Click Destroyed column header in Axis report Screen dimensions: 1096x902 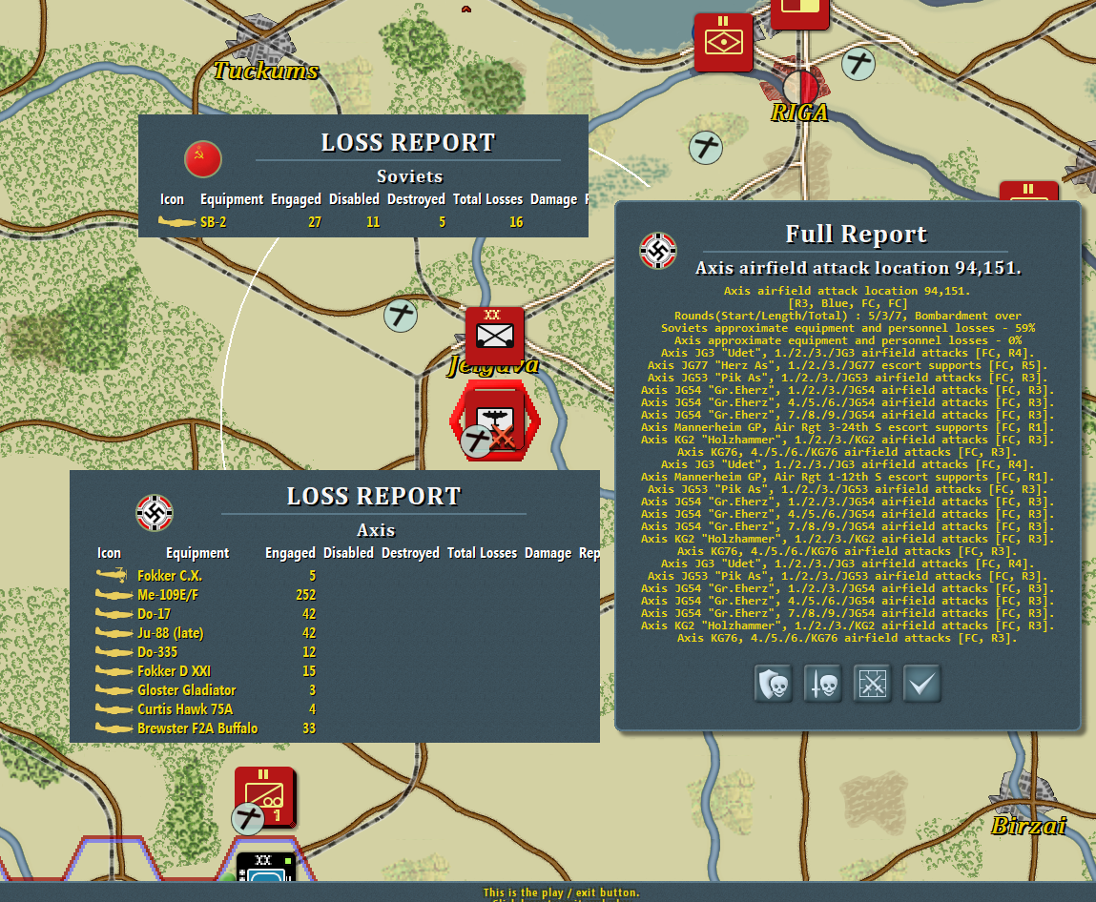[410, 553]
